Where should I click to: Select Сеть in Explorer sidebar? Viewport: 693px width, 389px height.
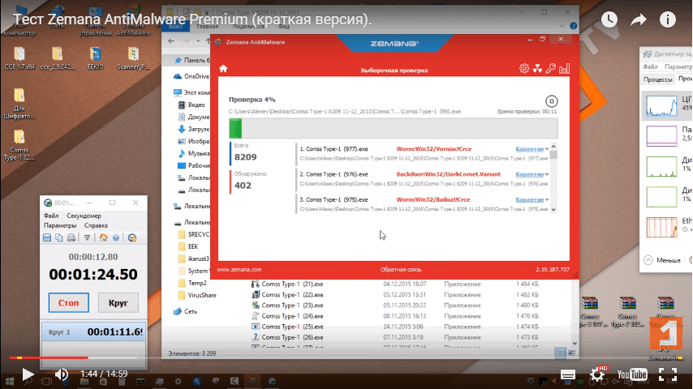click(x=186, y=312)
